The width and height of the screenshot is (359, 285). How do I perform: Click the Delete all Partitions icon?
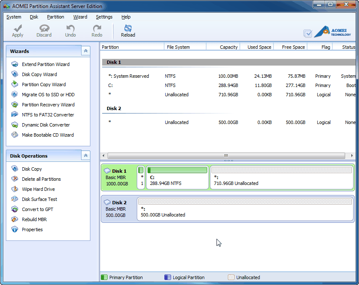15,179
